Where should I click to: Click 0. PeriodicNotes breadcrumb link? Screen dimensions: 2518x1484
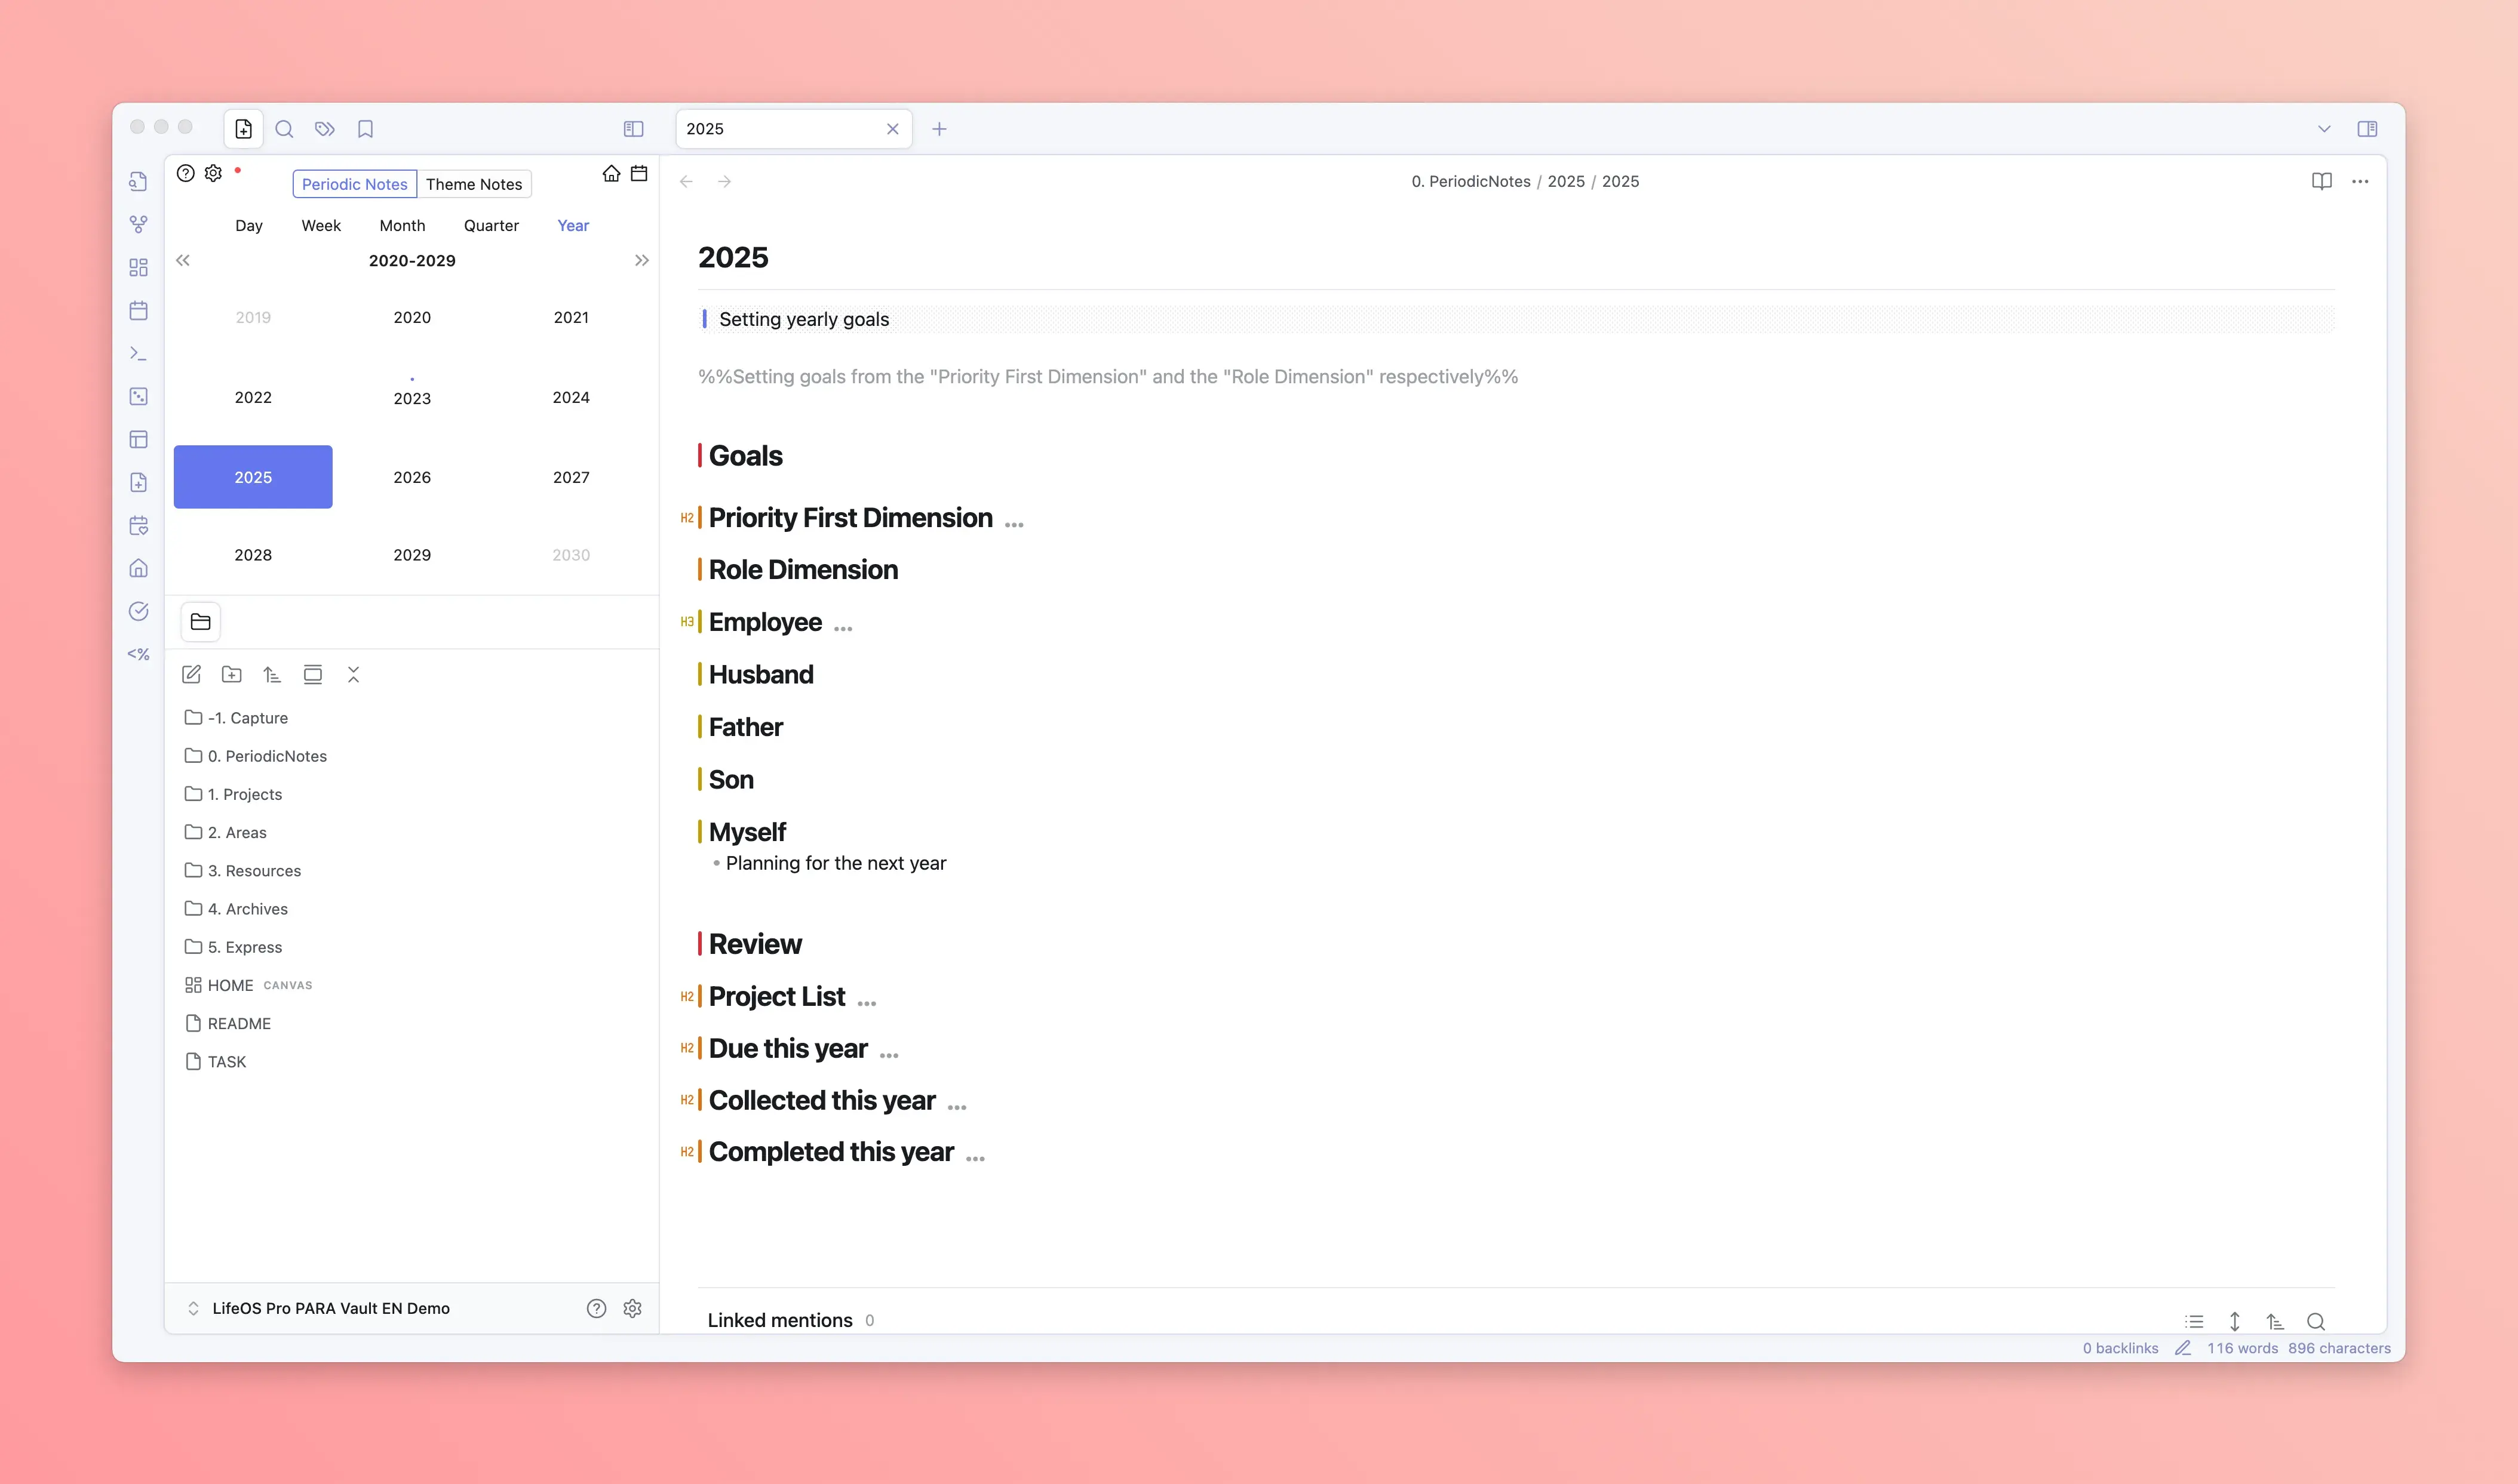(1470, 181)
